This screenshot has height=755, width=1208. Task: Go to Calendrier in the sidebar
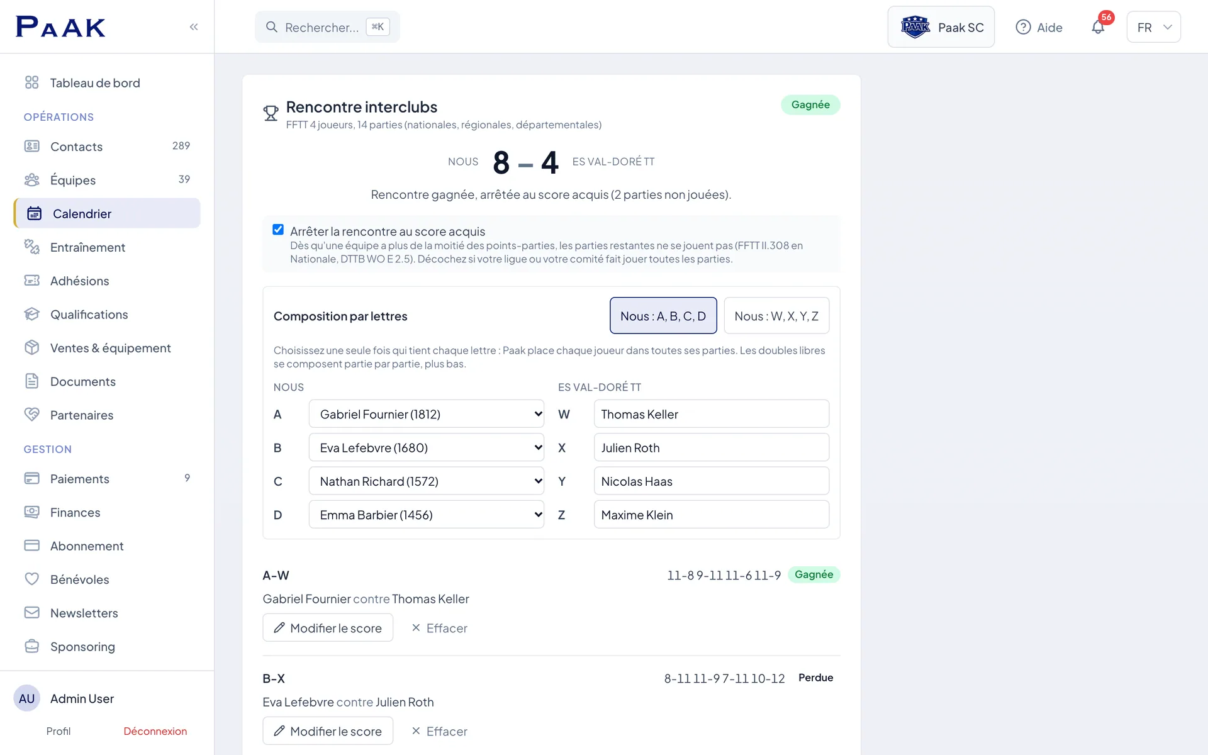coord(107,213)
